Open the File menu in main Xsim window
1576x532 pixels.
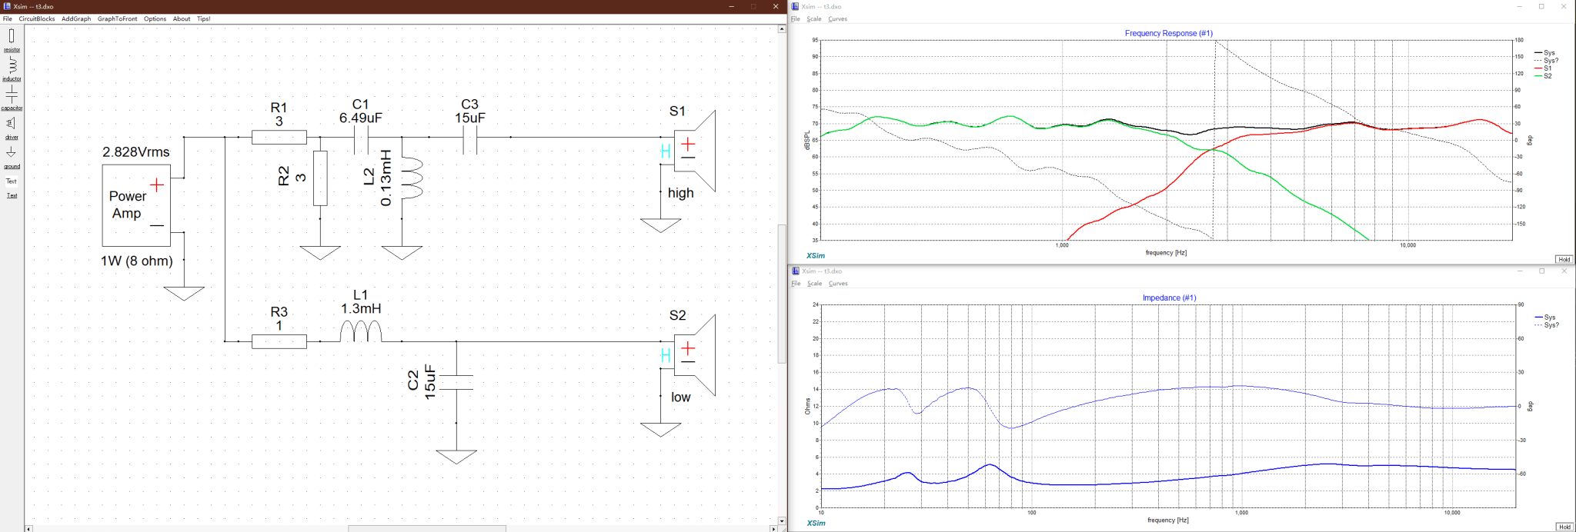pos(7,18)
